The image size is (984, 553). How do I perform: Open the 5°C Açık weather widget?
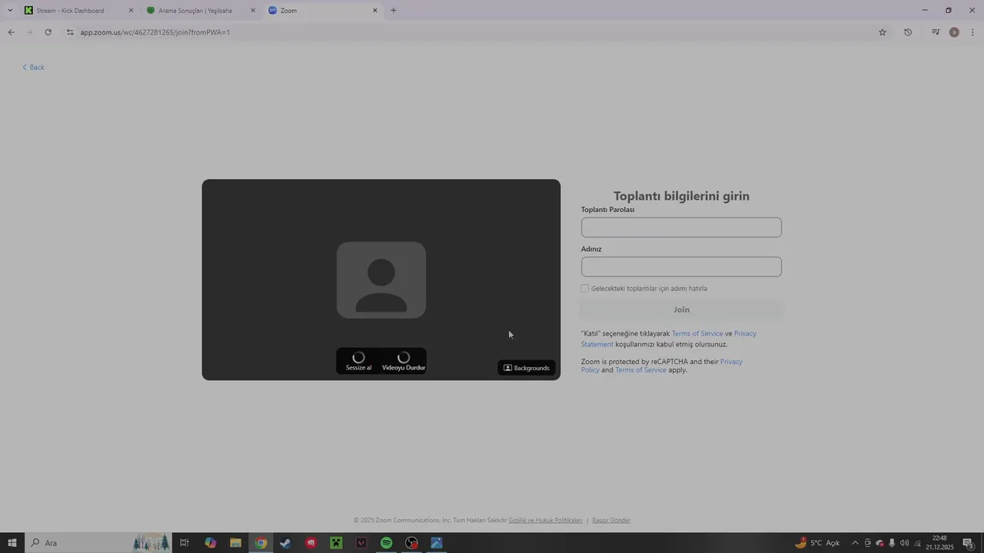pyautogui.click(x=816, y=543)
